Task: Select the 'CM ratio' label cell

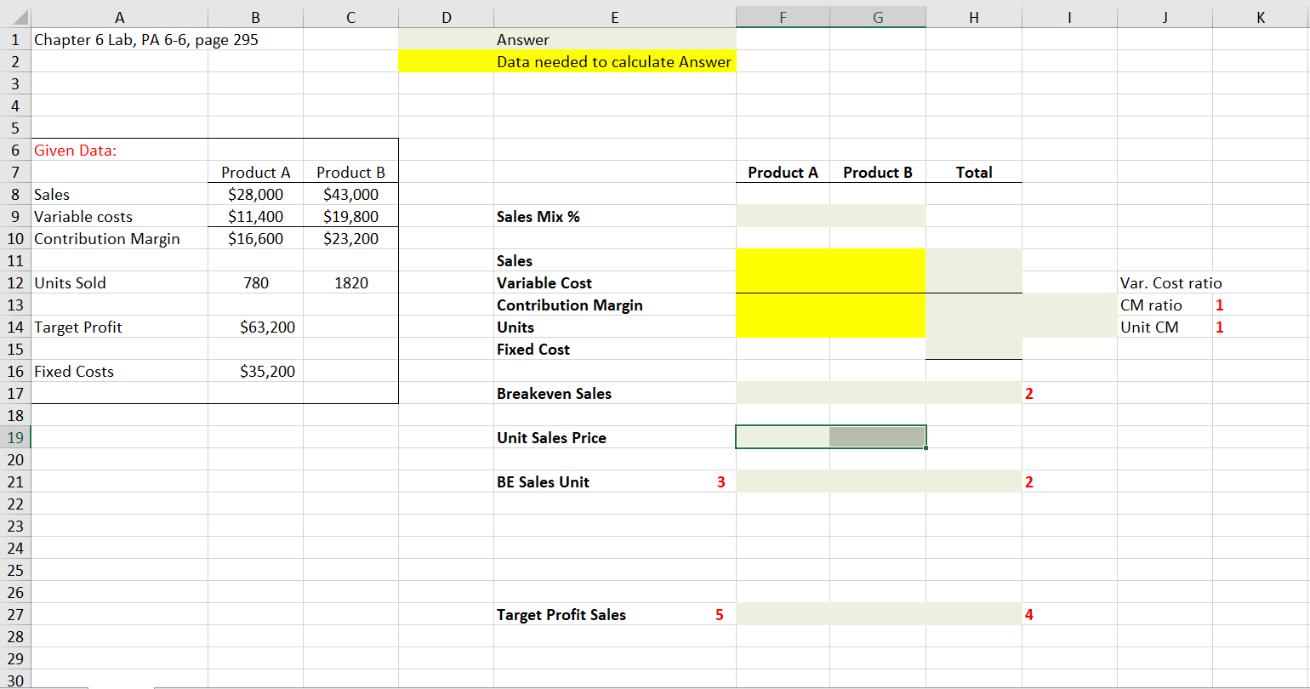Action: [1159, 305]
